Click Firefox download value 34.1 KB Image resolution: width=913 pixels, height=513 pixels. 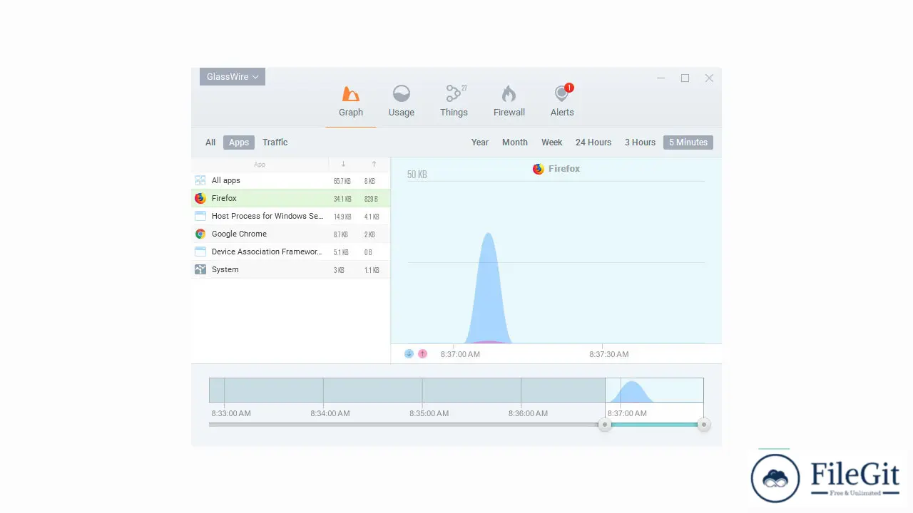pos(342,199)
